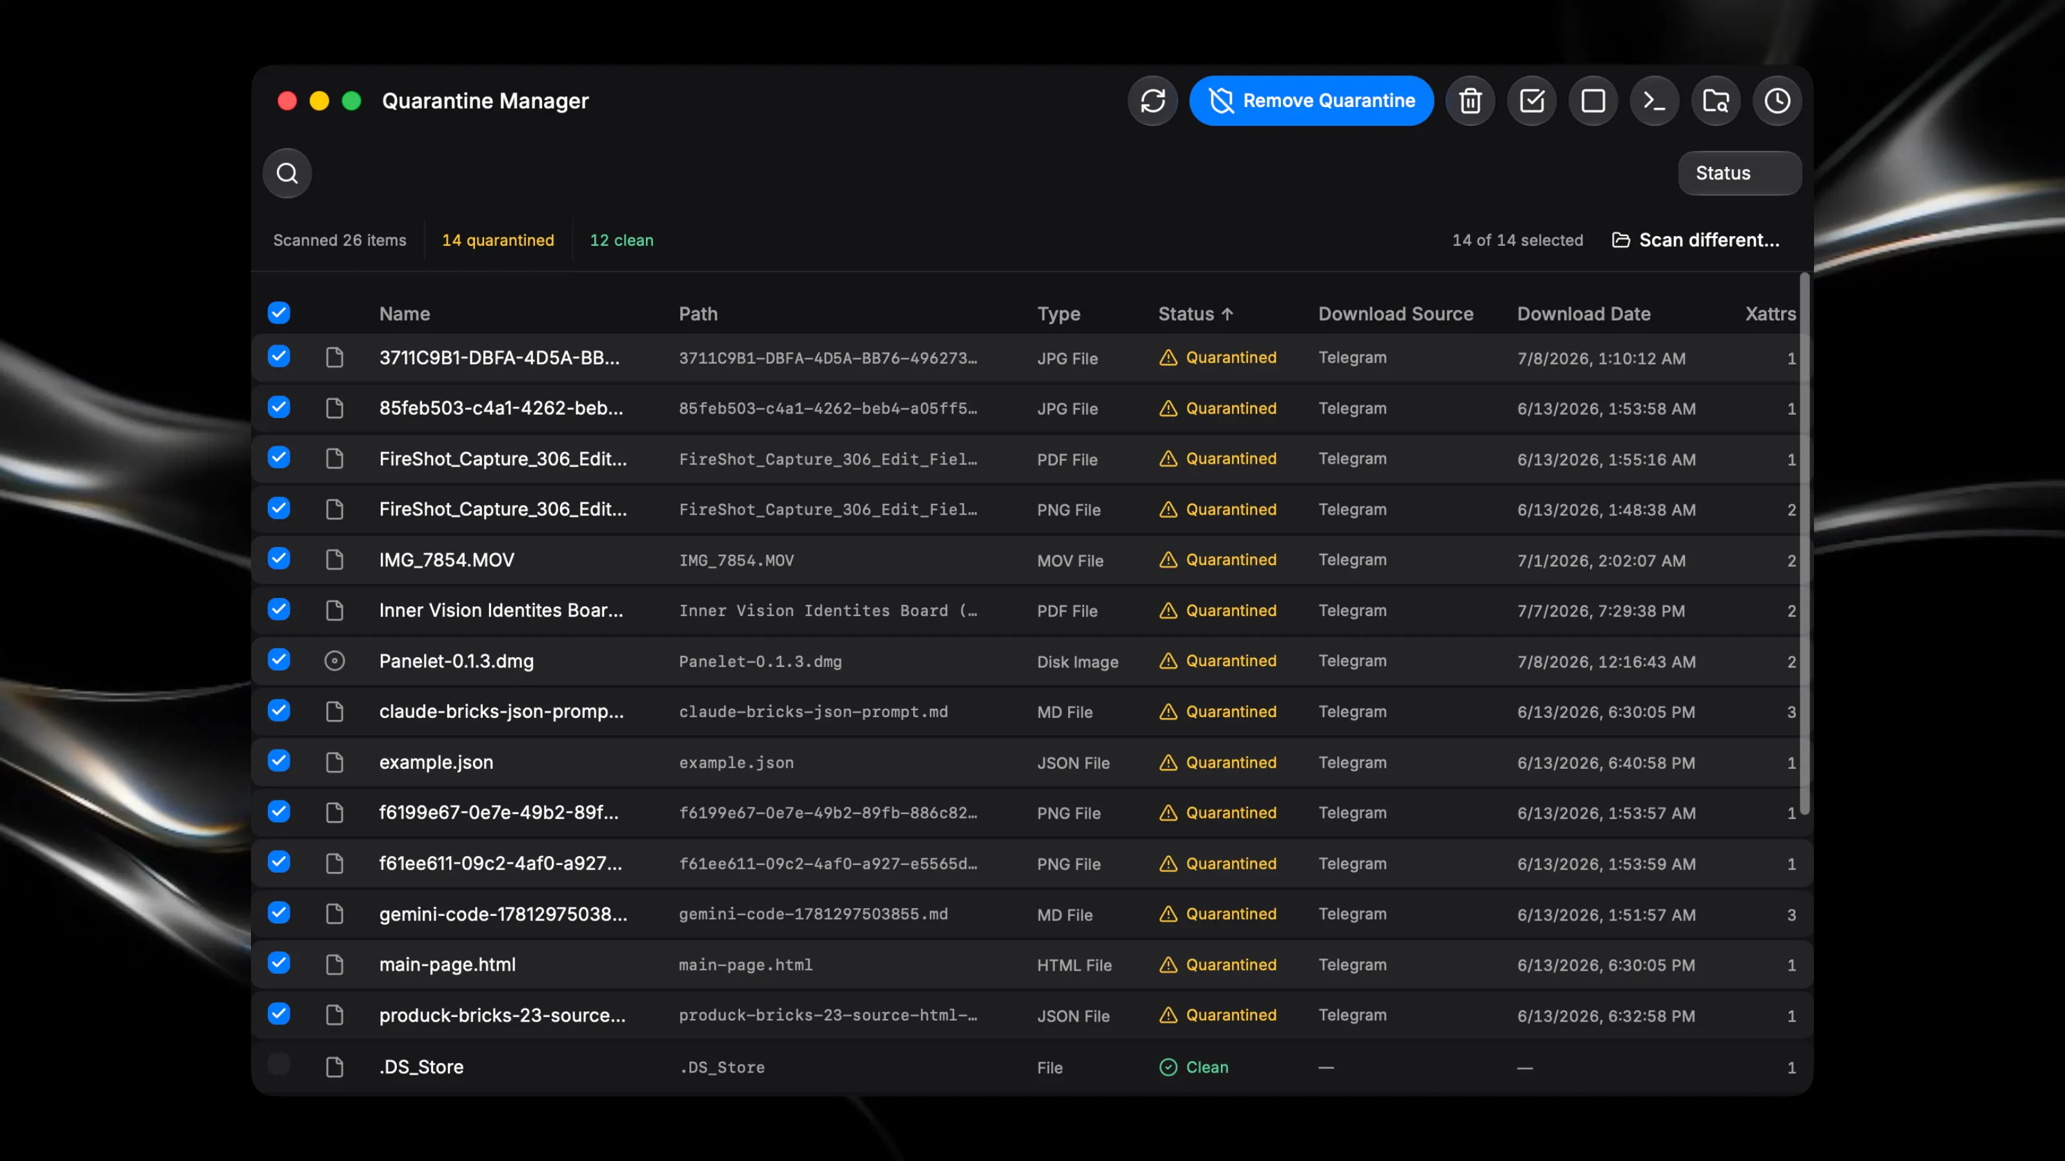This screenshot has height=1161, width=2065.
Task: Check the .DS_Store checkbox
Action: 279,1064
